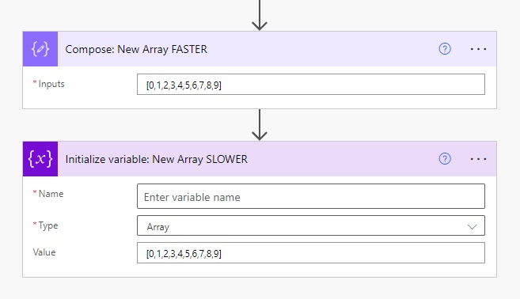Viewport: 520px width, 299px height.
Task: Open the Type dropdown showing Array
Action: click(311, 225)
